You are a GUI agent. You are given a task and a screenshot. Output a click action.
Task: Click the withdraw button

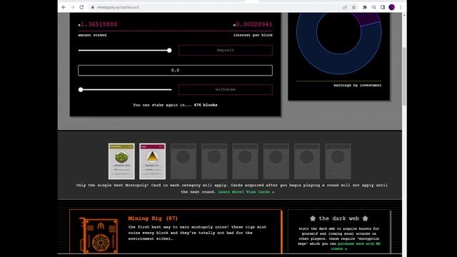(226, 89)
